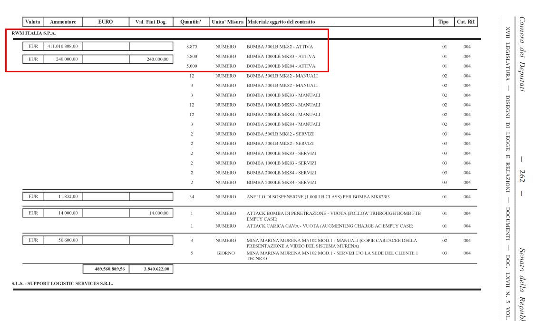Select 'BOMBA 500LB MK82 - MANUALI' with quantity 12
The height and width of the screenshot is (321, 535).
tap(282, 76)
